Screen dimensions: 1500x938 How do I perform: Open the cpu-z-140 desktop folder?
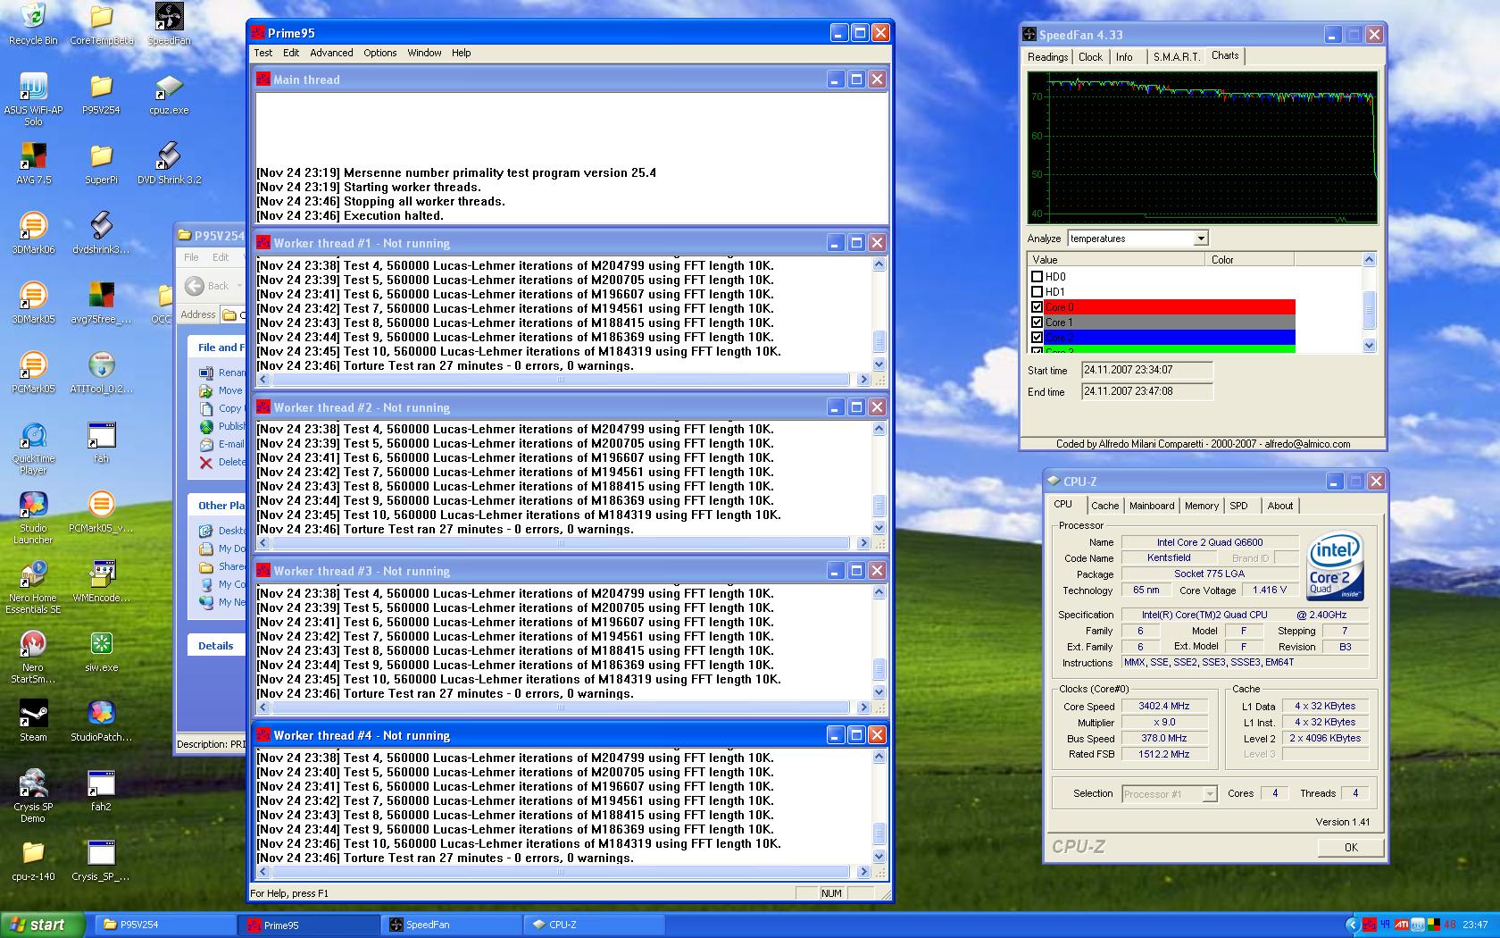33,860
